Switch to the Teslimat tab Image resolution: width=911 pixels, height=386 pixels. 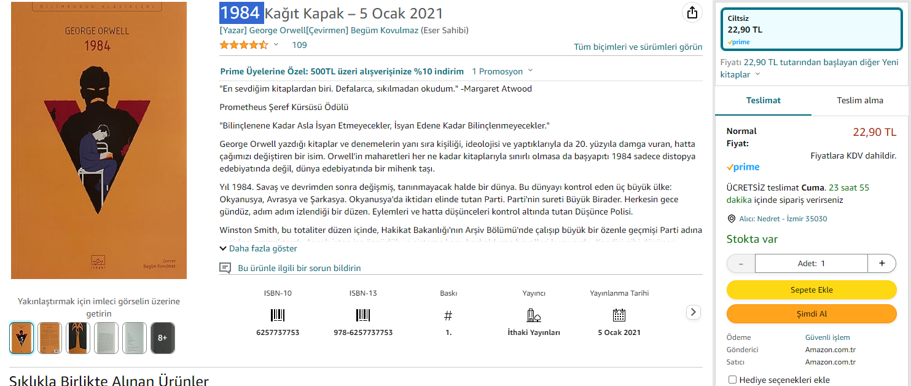pos(764,100)
